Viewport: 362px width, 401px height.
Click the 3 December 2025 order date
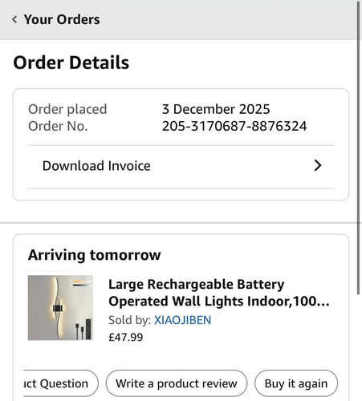coord(216,109)
